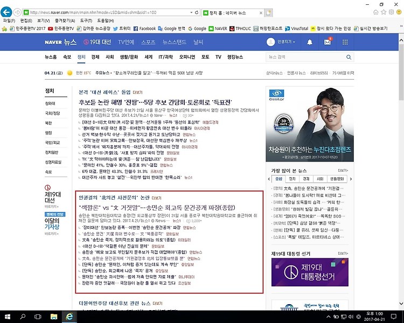Open the Facebook bookmark

(x=144, y=29)
